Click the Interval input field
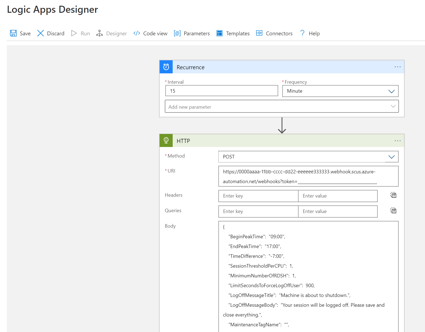This screenshot has height=332, width=425. coord(221,91)
